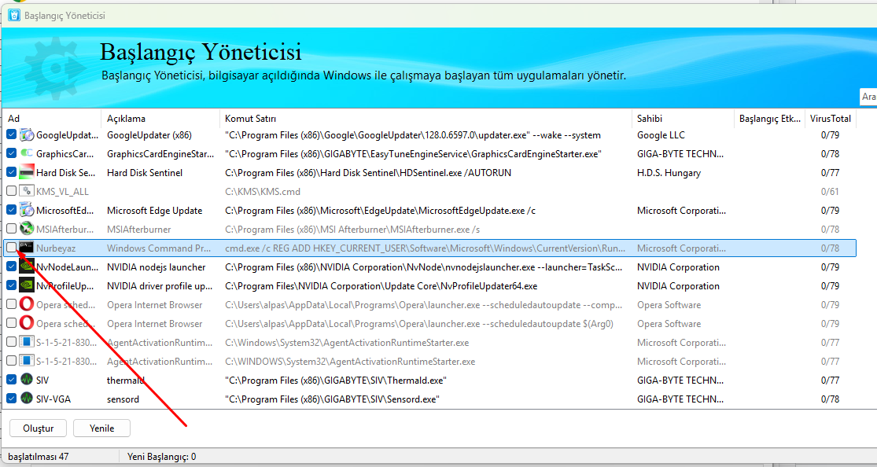The width and height of the screenshot is (877, 467).
Task: Click the GoogleUpdater row icon
Action: click(x=26, y=134)
